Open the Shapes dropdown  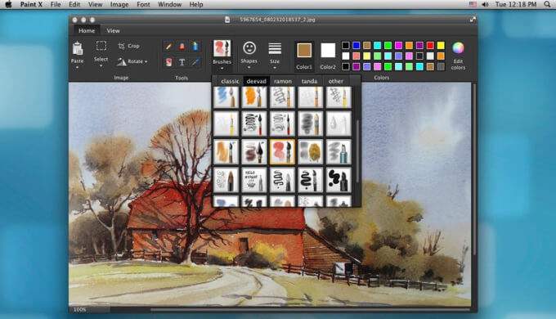(249, 67)
